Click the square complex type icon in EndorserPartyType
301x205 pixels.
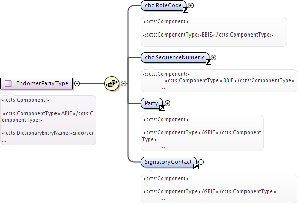[8, 83]
